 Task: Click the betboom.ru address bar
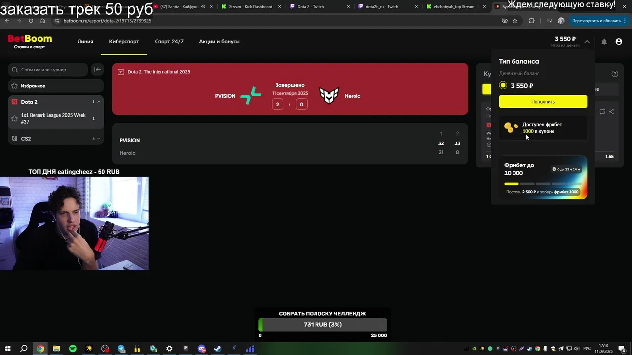(x=276, y=21)
